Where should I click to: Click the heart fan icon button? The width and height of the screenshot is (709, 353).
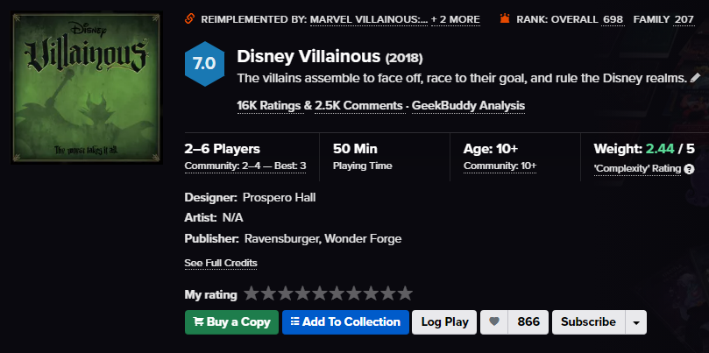(494, 321)
